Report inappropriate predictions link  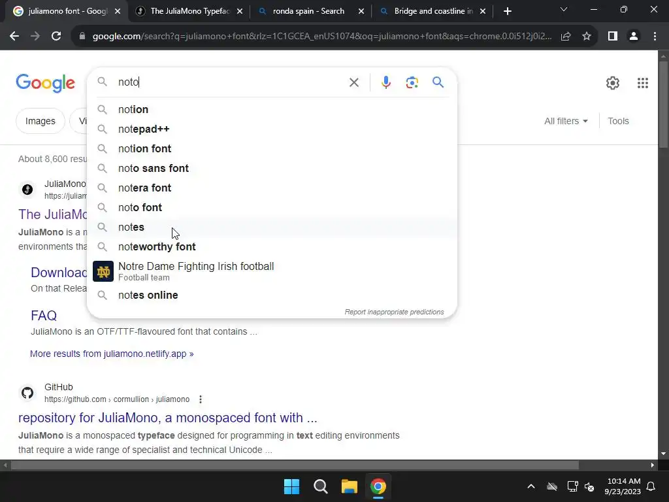pyautogui.click(x=394, y=312)
